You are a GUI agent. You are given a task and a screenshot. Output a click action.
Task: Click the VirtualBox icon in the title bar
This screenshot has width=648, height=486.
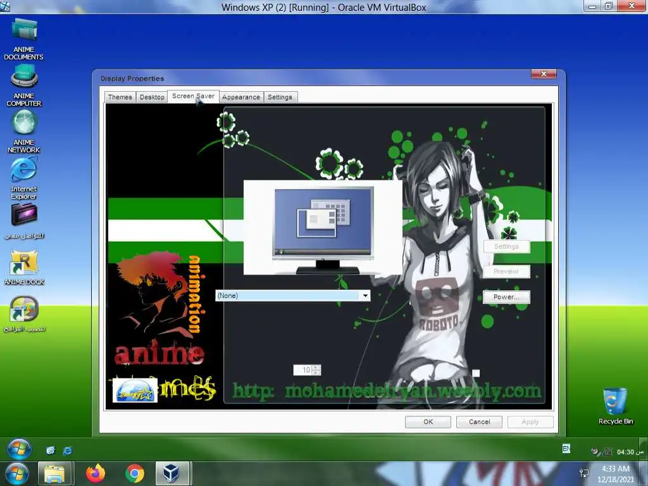point(4,6)
